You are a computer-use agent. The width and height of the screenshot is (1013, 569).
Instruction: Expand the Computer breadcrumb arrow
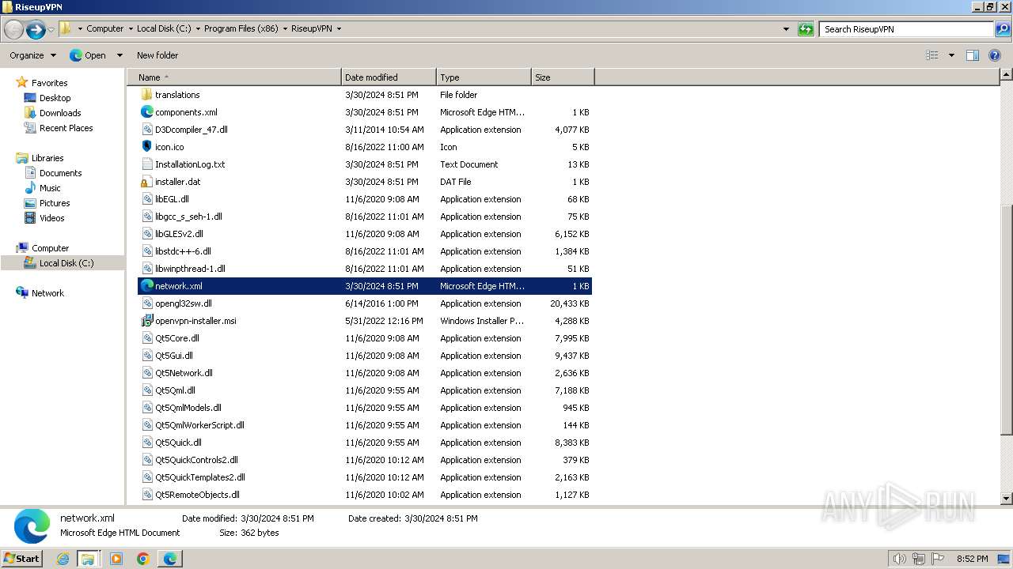coord(131,28)
